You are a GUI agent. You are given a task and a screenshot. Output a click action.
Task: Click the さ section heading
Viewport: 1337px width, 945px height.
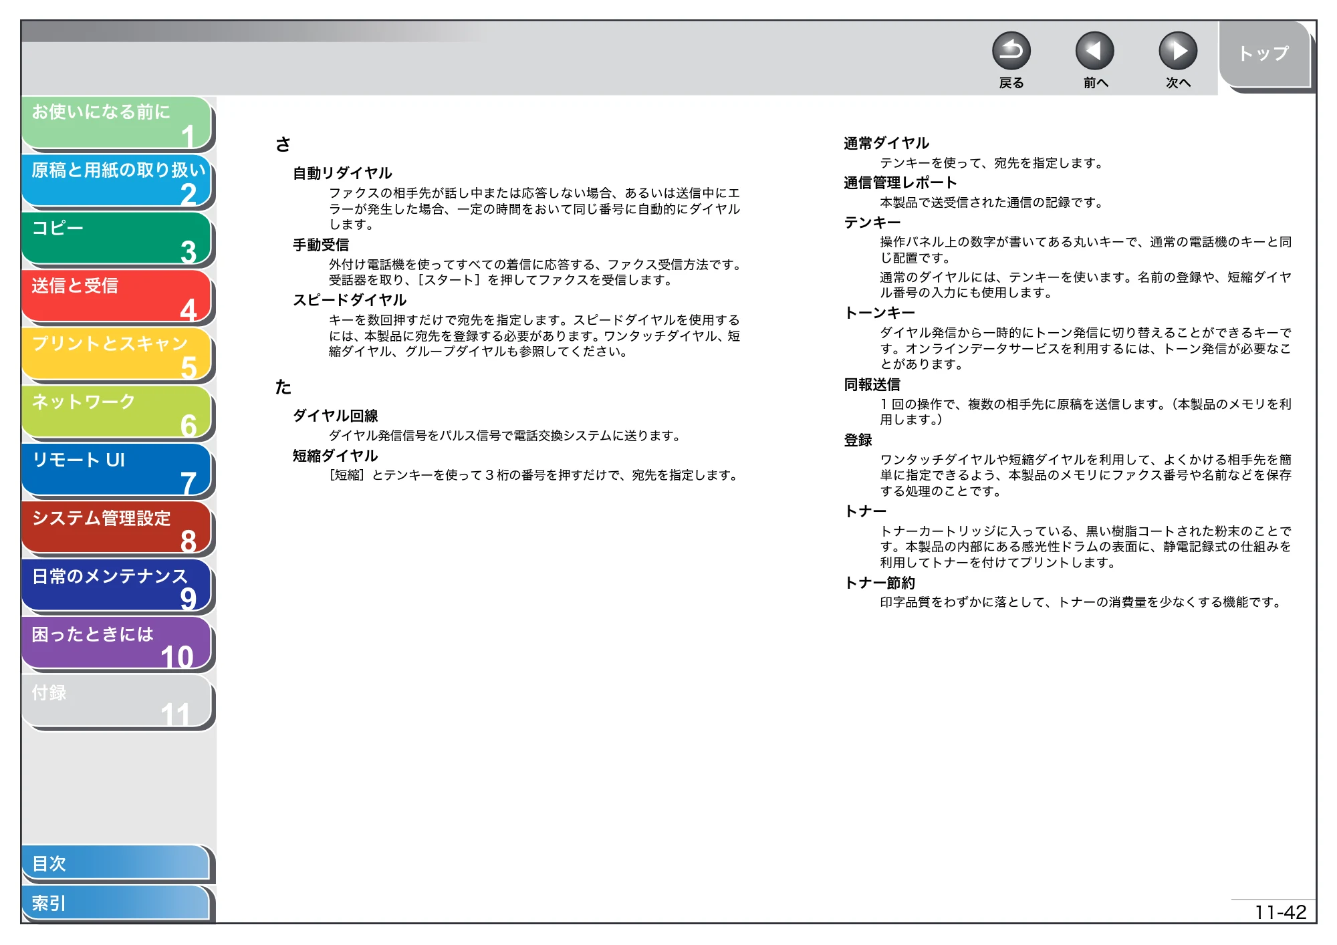click(283, 144)
